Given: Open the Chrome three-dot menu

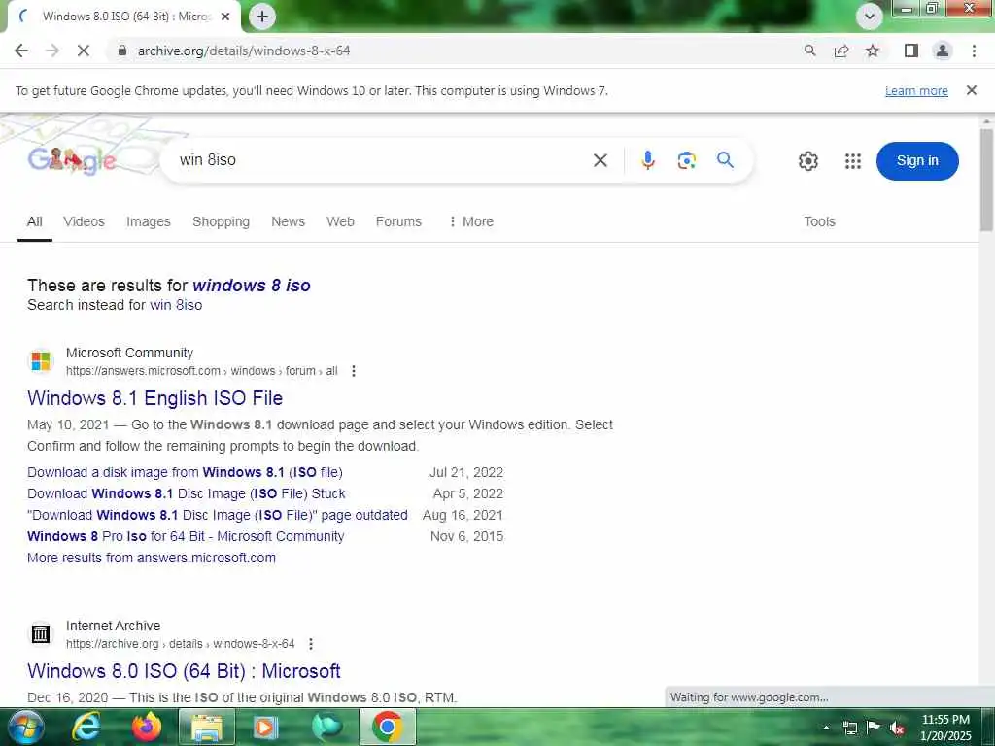Looking at the screenshot, I should pos(974,51).
